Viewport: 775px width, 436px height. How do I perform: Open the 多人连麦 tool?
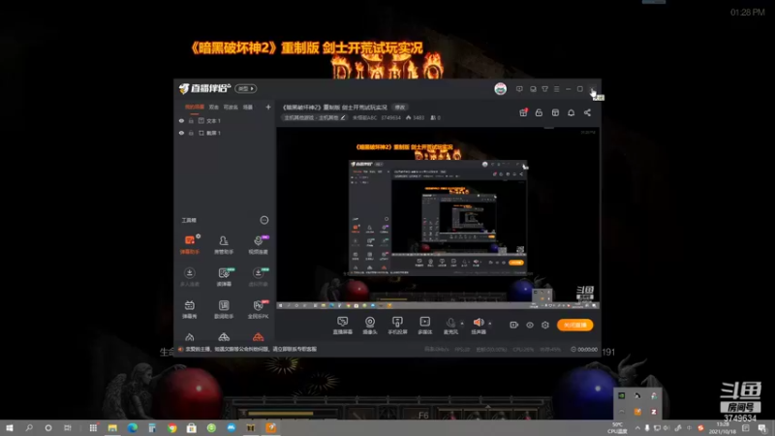[189, 277]
